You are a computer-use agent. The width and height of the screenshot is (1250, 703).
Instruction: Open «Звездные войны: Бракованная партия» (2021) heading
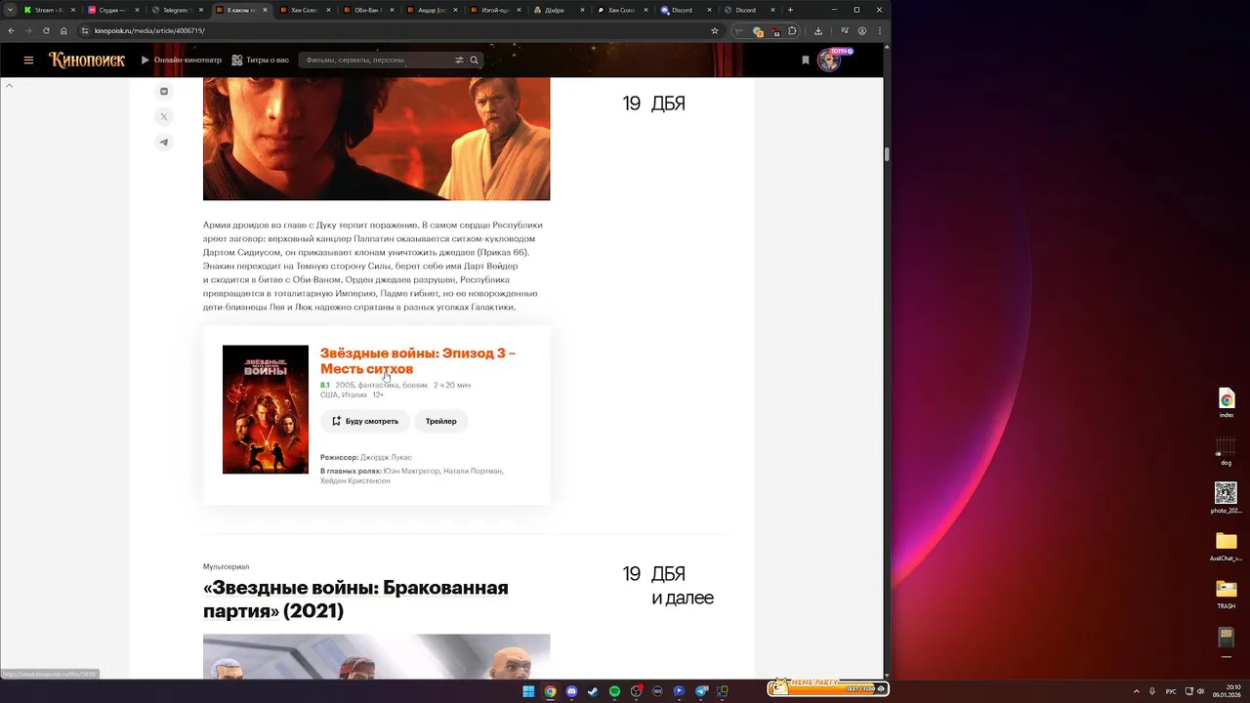(x=355, y=600)
